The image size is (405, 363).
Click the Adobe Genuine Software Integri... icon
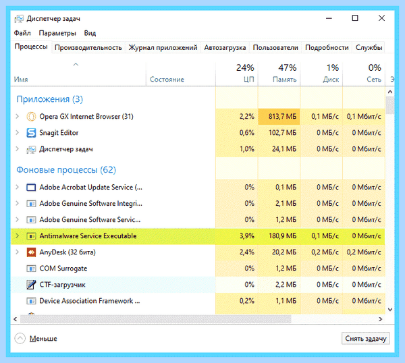pos(31,204)
